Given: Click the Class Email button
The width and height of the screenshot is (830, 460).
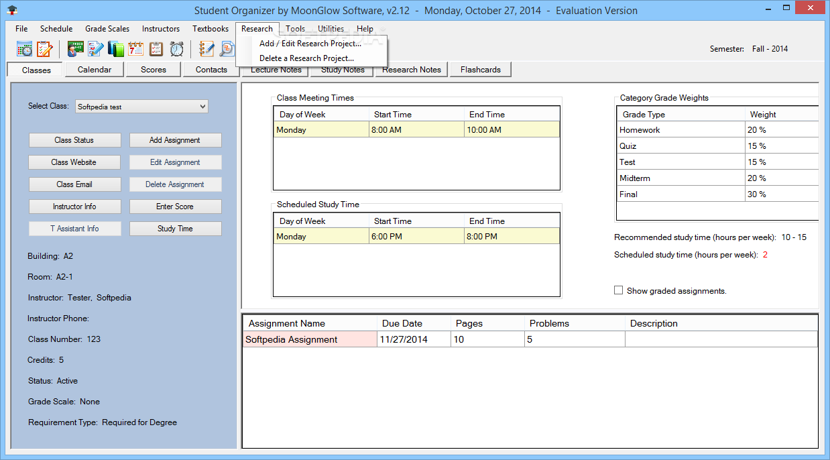Looking at the screenshot, I should [74, 184].
